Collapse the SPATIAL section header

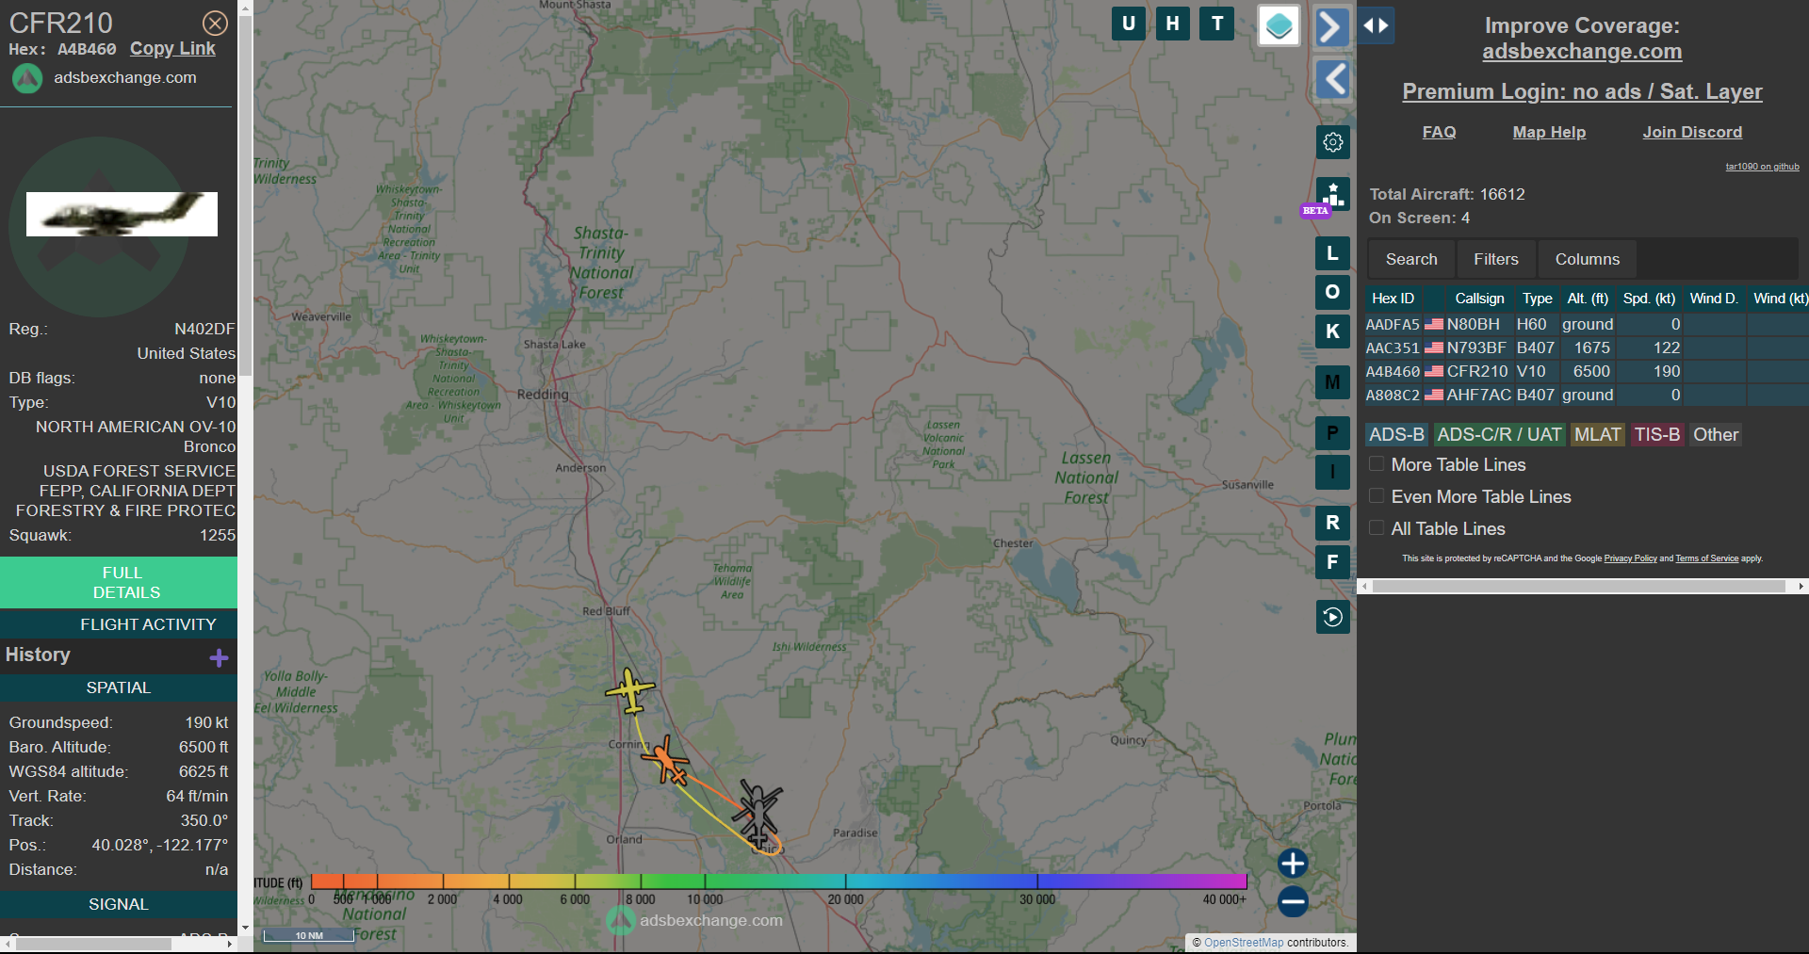coord(119,687)
